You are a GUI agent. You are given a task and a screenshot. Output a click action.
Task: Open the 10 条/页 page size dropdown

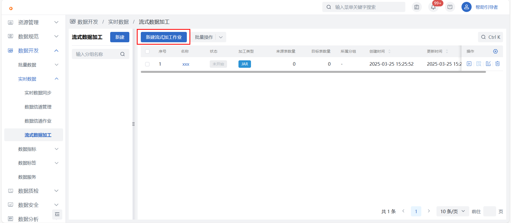coord(453,211)
